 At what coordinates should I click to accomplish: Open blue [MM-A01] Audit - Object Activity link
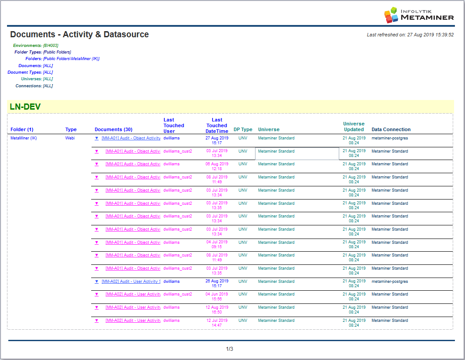pyautogui.click(x=131, y=138)
